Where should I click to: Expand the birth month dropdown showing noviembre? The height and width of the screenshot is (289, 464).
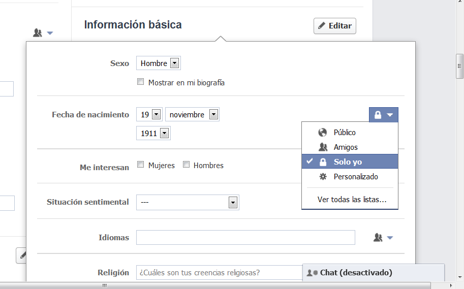pos(192,115)
